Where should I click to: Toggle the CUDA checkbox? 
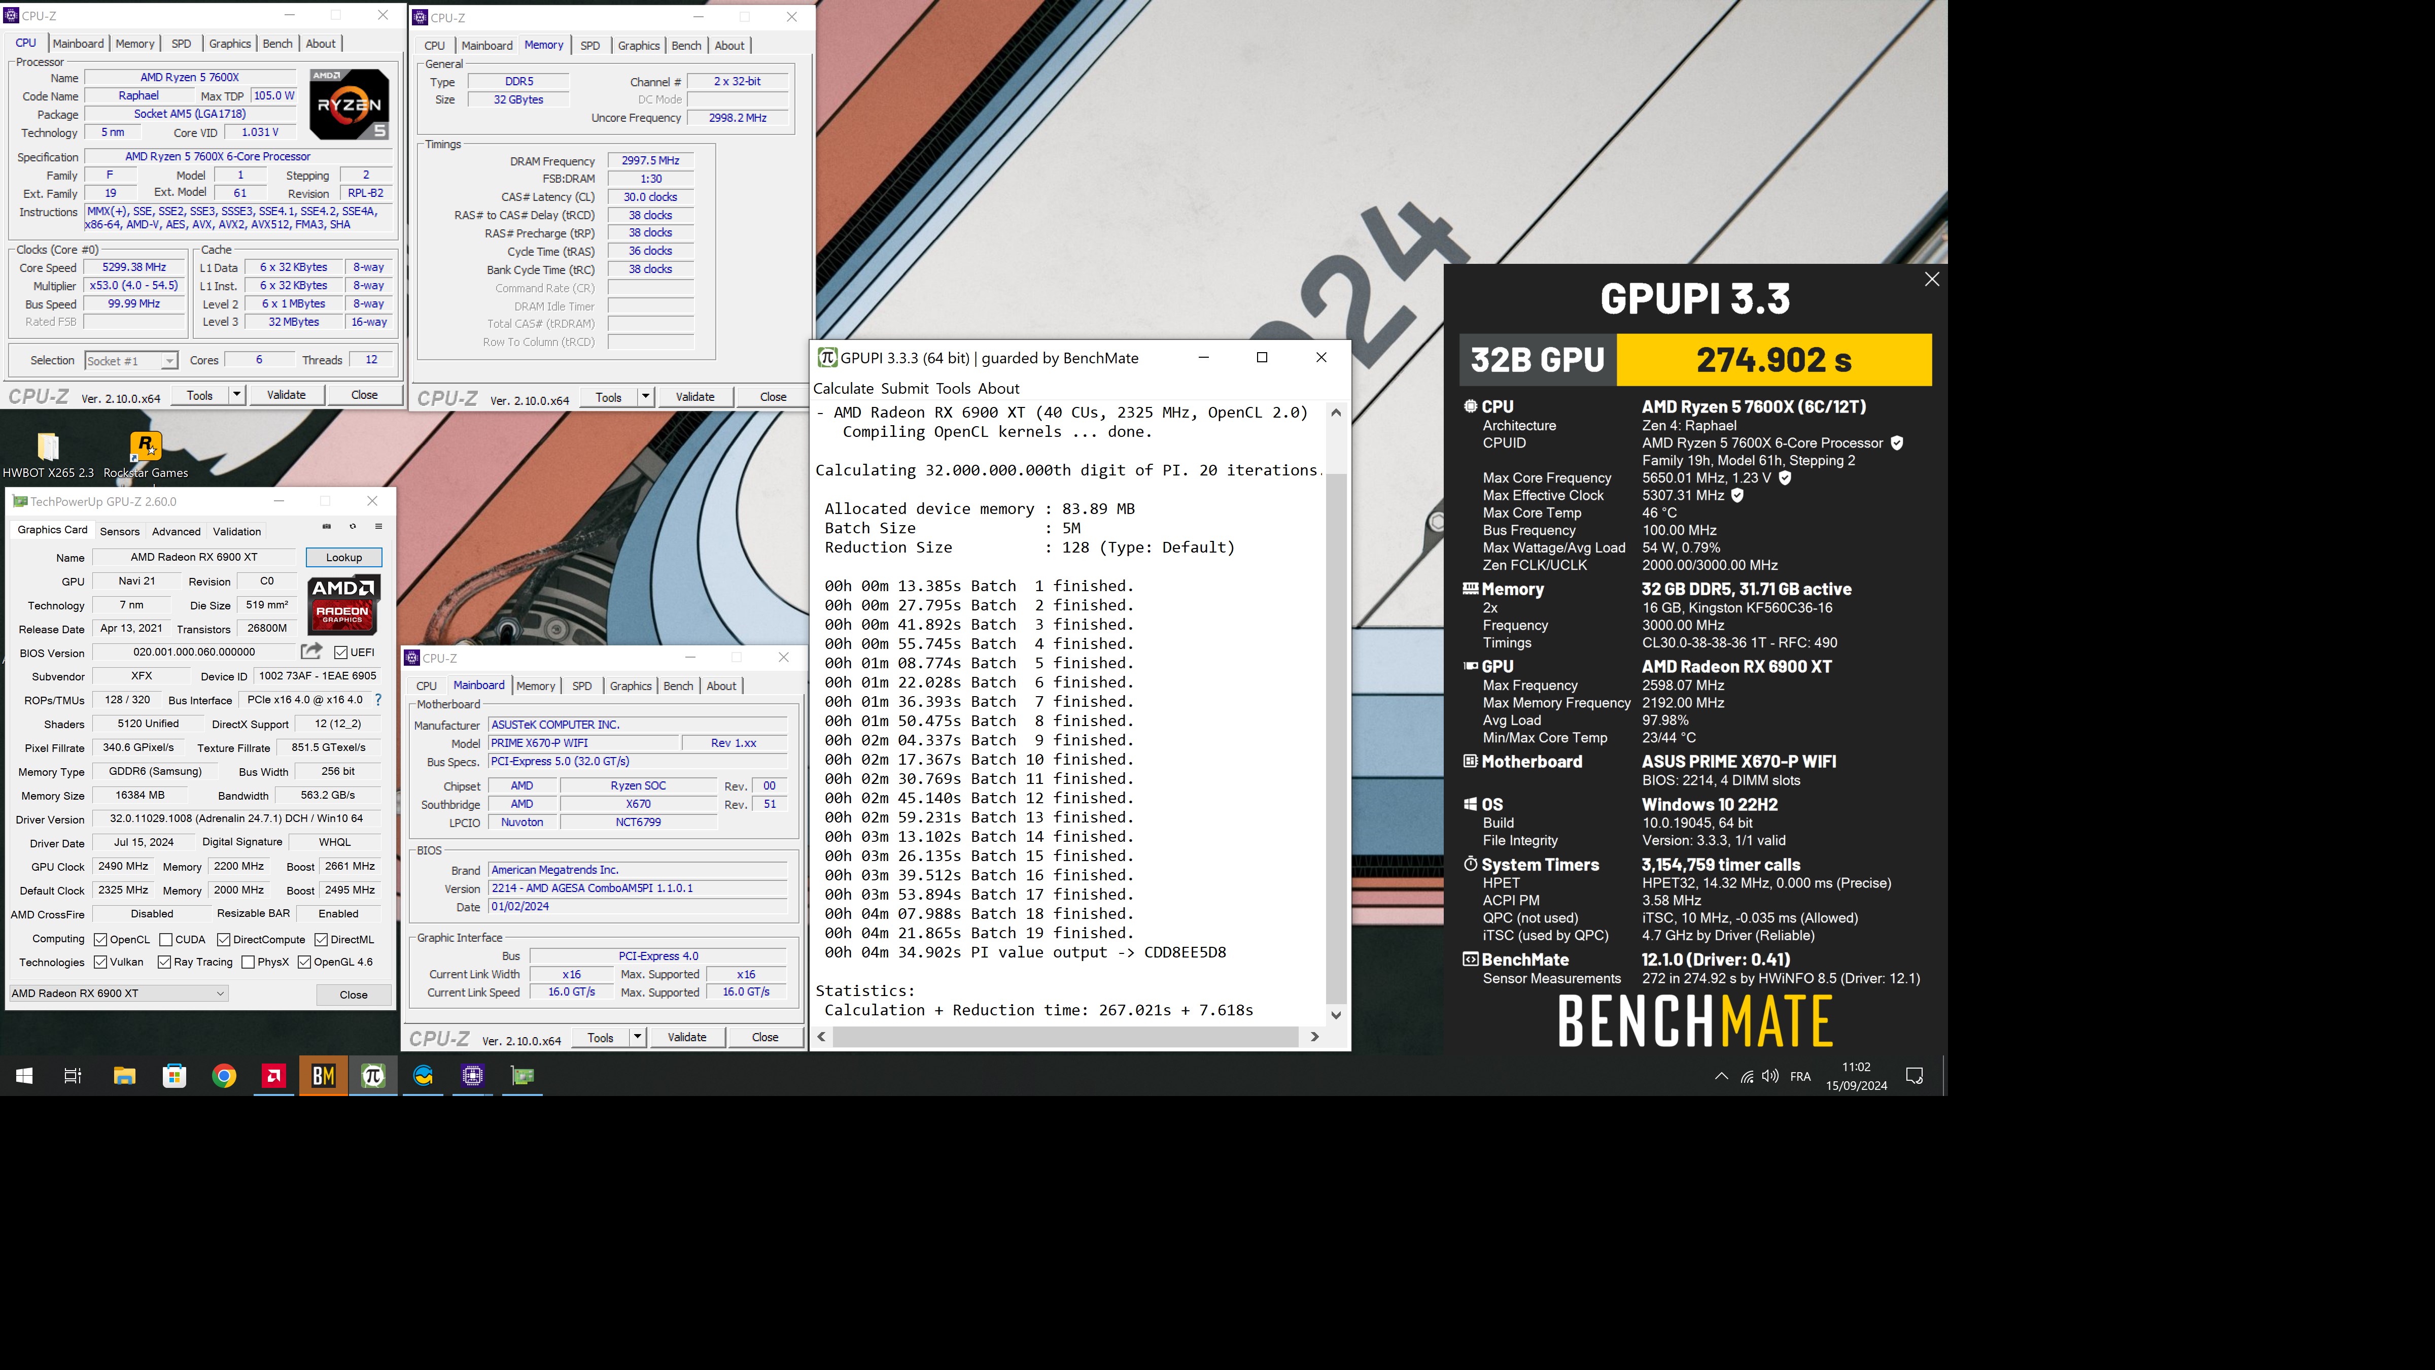pyautogui.click(x=165, y=940)
